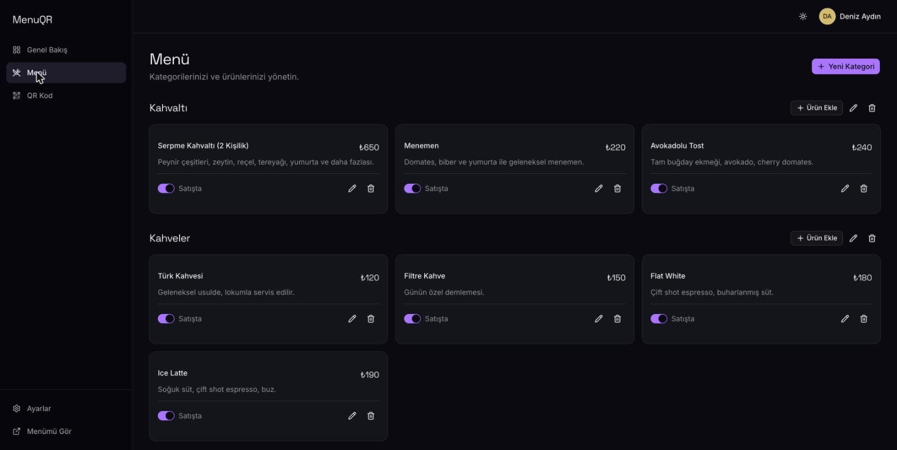Open Deniz Aydın user profile
Screen dimensions: 897x450
click(850, 17)
